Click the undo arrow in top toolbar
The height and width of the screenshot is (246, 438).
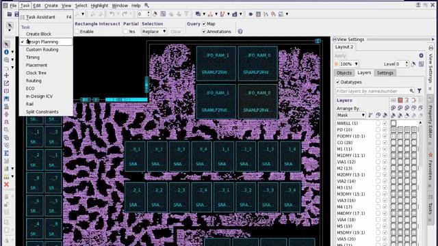tap(112, 14)
